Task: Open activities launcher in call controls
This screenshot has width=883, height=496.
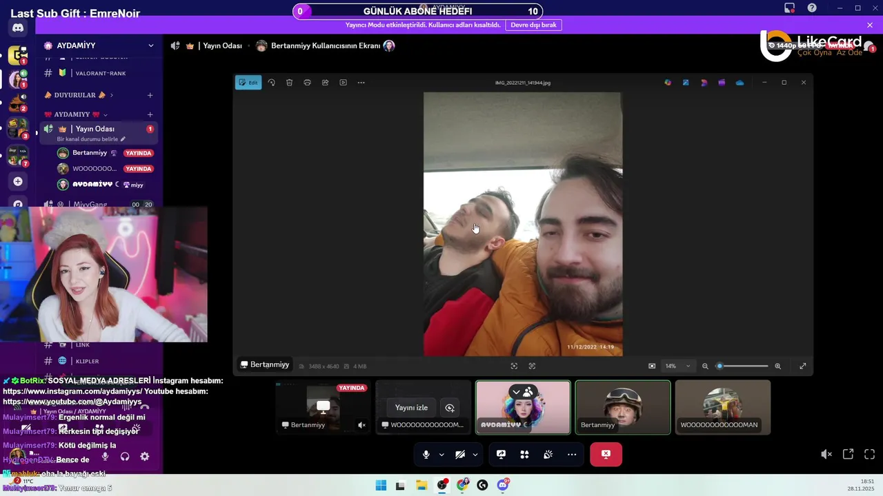Action: [525, 455]
